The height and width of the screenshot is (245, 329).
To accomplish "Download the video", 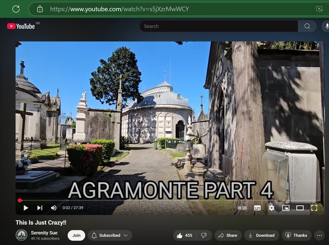I will (x=262, y=235).
